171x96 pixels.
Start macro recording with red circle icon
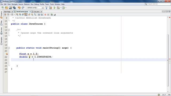coord(45,14)
